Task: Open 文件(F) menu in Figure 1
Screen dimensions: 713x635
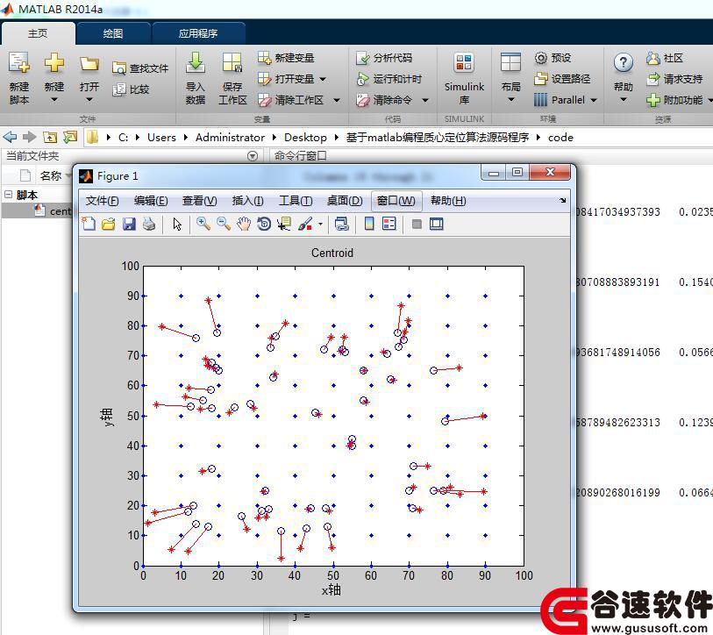Action: tap(103, 201)
